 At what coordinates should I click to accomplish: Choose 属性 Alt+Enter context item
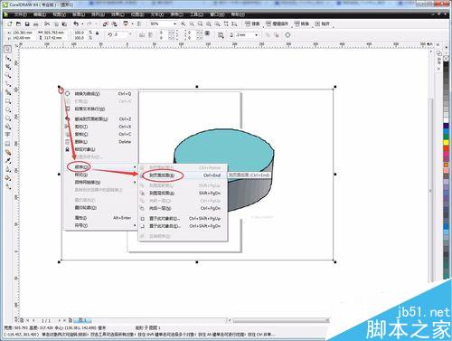(x=101, y=218)
